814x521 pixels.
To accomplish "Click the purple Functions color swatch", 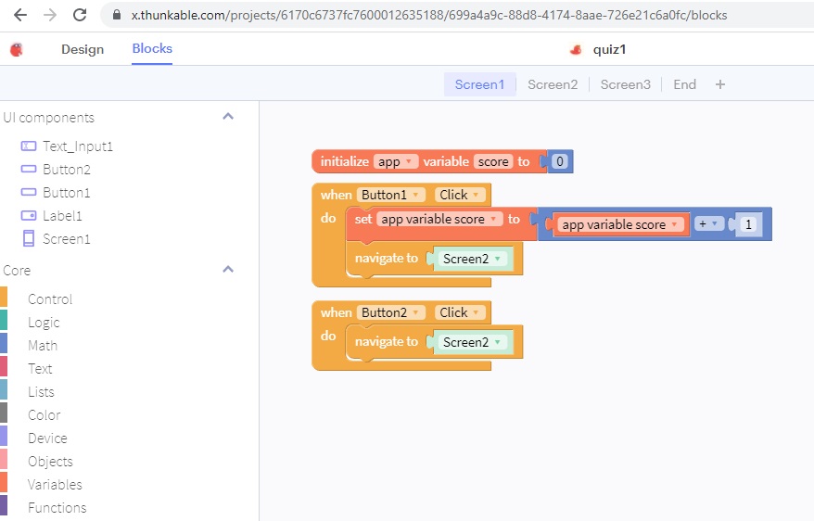I will [4, 506].
